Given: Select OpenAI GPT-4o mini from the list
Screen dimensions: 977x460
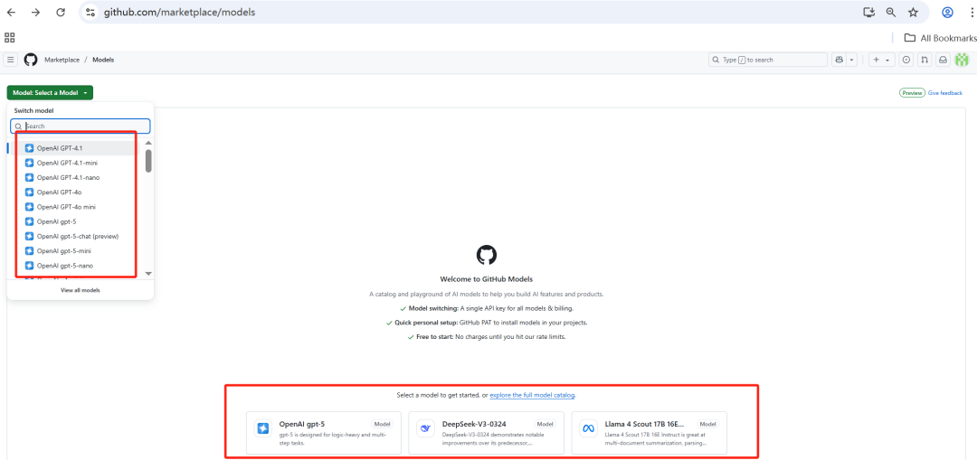Looking at the screenshot, I should 75,207.
